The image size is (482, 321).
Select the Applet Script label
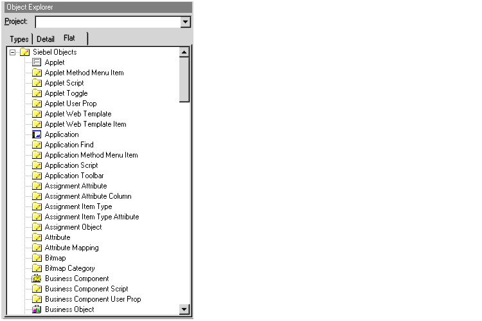point(64,83)
